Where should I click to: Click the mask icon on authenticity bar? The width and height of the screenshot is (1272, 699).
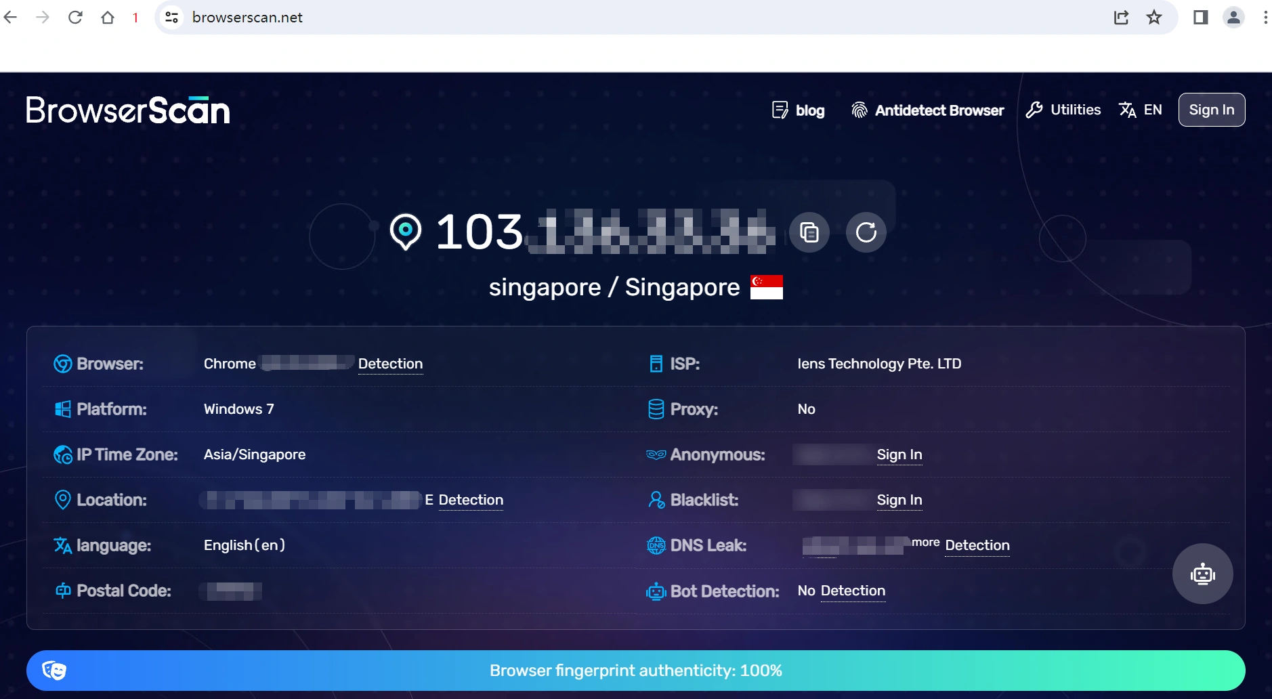tap(54, 671)
